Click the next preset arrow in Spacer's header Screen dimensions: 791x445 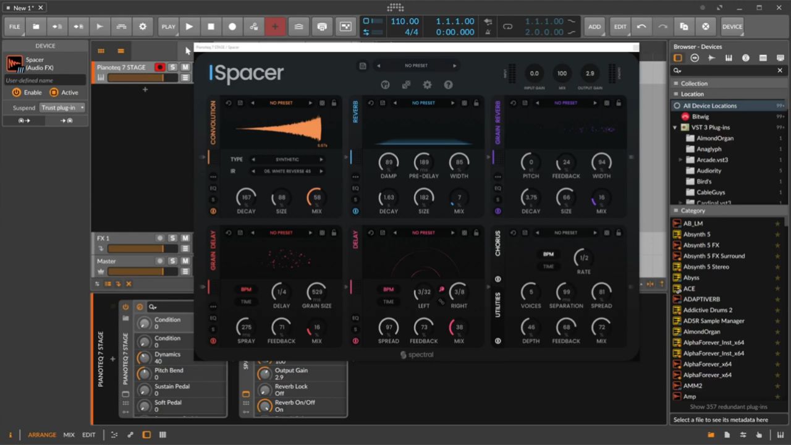tap(454, 65)
